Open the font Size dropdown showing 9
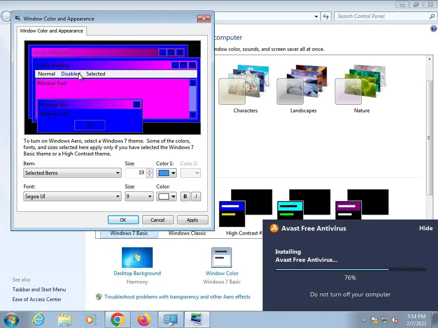 click(139, 196)
